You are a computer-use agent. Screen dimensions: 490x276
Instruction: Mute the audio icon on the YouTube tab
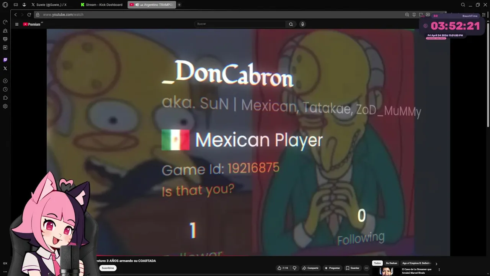137,5
